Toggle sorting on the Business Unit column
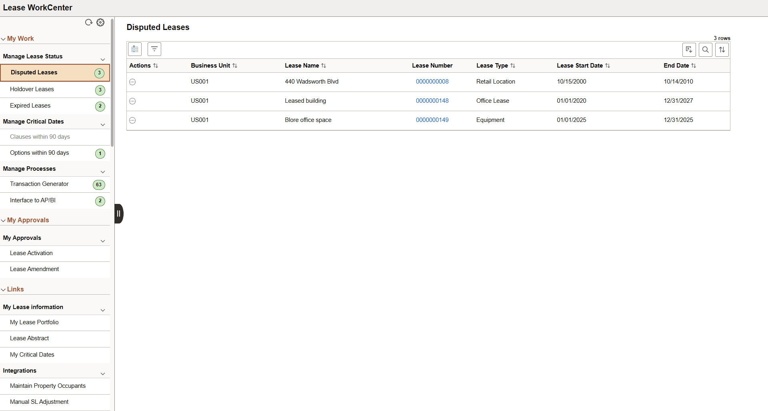The image size is (768, 411). click(235, 65)
